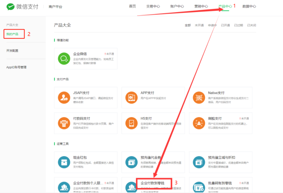Filter products by 已过期
The image size is (283, 193).
238,25
